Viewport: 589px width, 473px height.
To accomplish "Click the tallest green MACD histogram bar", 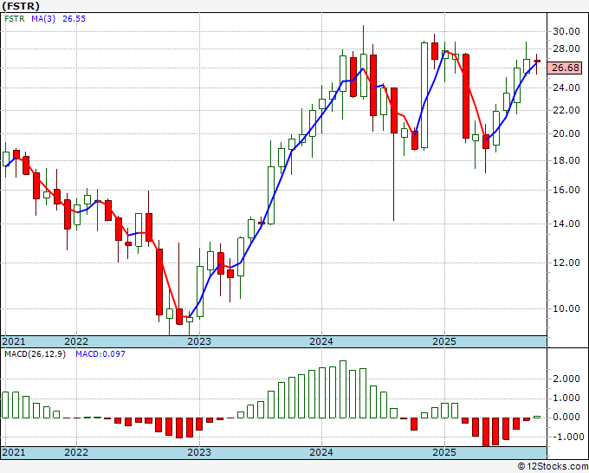I will (x=343, y=389).
